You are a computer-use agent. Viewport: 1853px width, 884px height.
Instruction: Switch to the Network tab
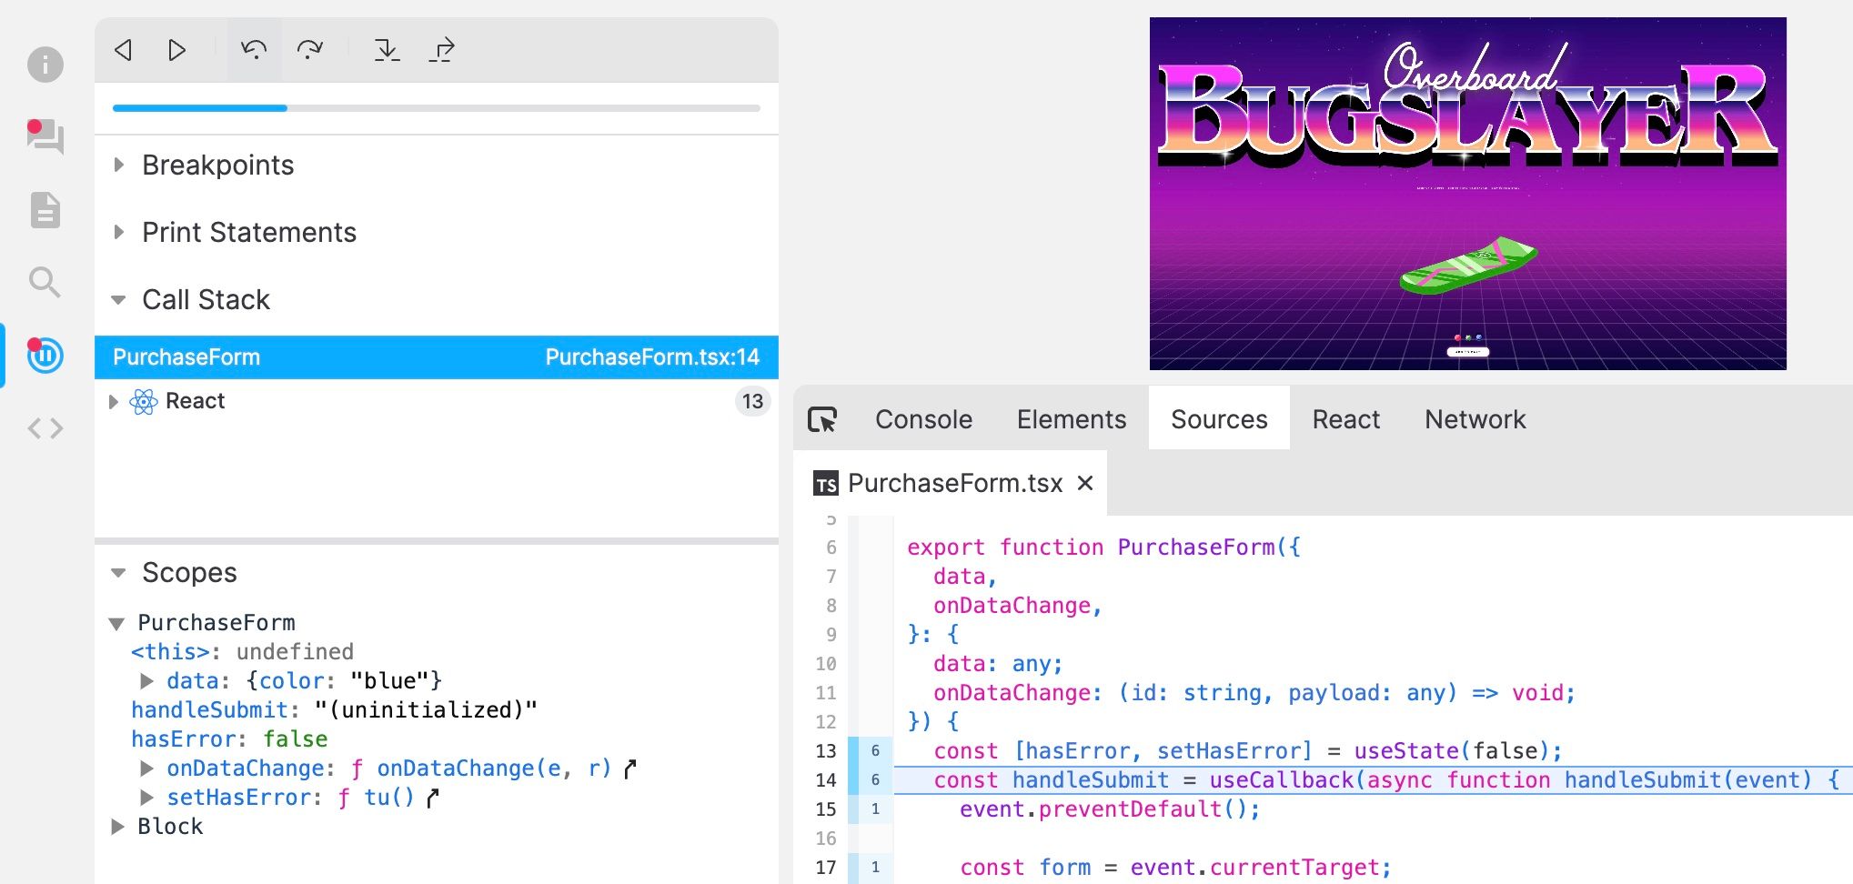[x=1475, y=419]
